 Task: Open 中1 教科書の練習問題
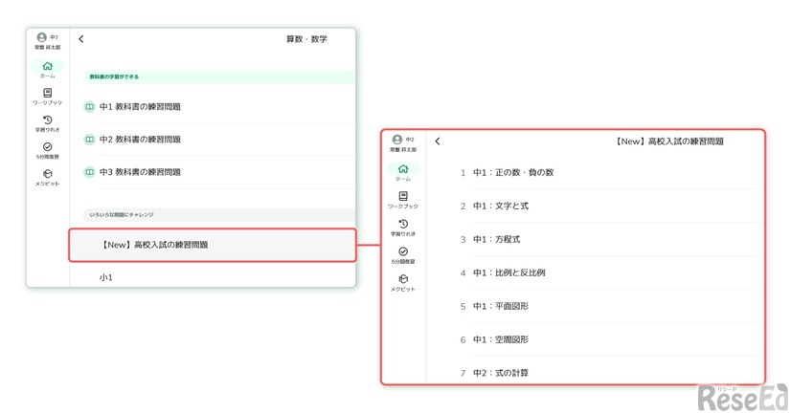point(140,106)
